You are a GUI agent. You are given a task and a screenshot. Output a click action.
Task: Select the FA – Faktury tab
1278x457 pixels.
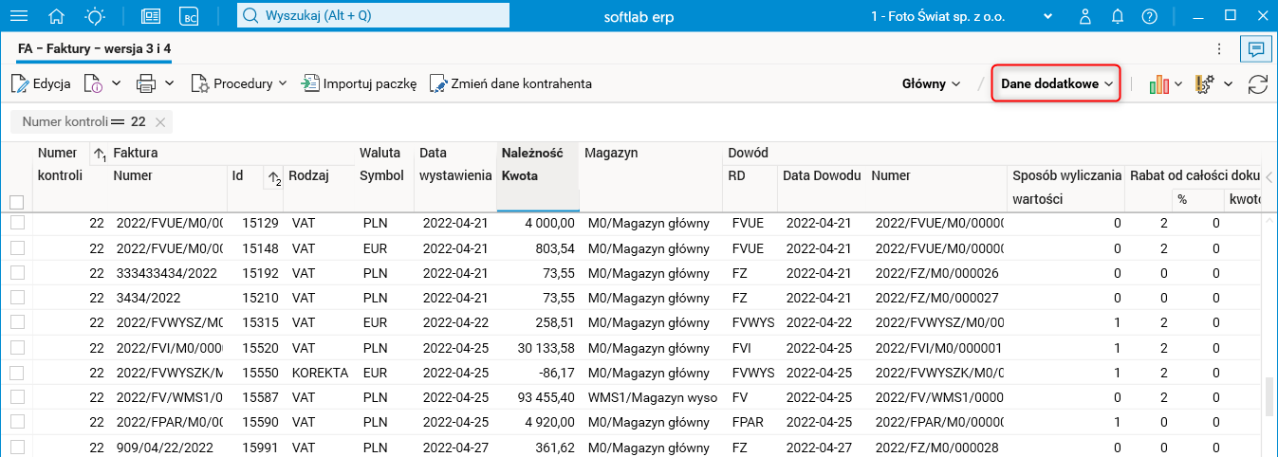coord(94,48)
